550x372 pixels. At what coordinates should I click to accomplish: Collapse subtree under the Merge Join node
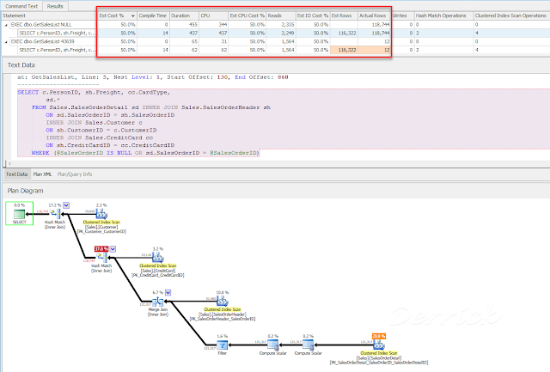tap(168, 292)
